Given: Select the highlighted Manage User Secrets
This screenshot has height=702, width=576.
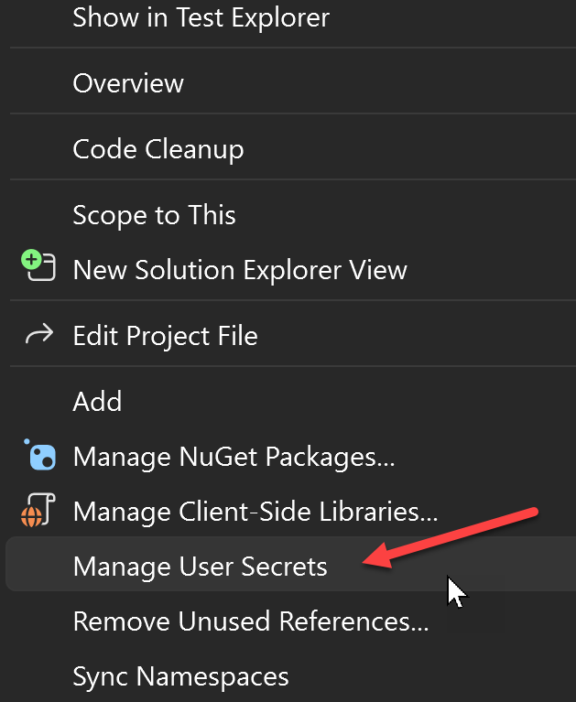Looking at the screenshot, I should point(200,567).
